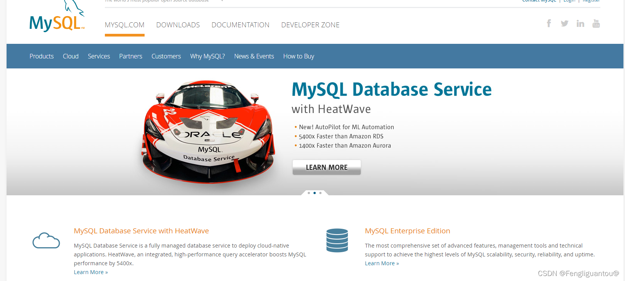This screenshot has height=281, width=625.
Task: Click Learn More under HeatWave description
Action: (x=91, y=272)
